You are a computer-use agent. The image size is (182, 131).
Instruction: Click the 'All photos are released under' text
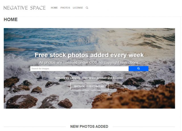(x=64, y=63)
